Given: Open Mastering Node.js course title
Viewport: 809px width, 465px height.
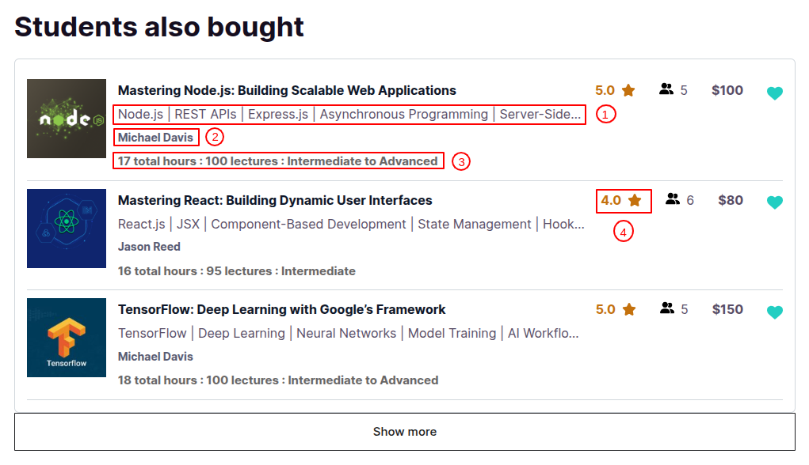Looking at the screenshot, I should 287,91.
